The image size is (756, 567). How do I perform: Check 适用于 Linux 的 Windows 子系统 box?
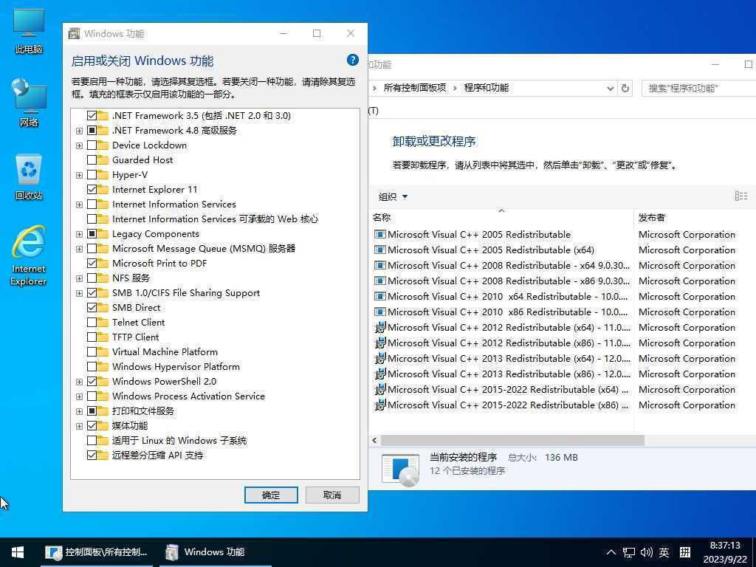tap(92, 440)
